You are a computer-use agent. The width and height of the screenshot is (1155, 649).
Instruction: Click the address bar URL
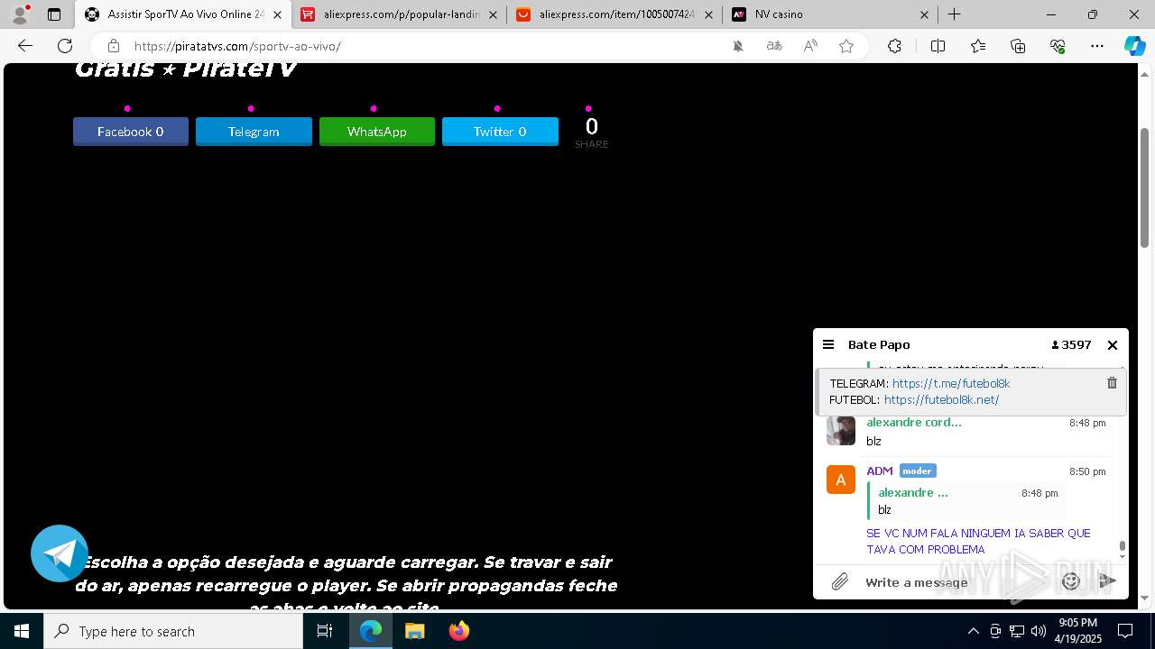(x=237, y=46)
